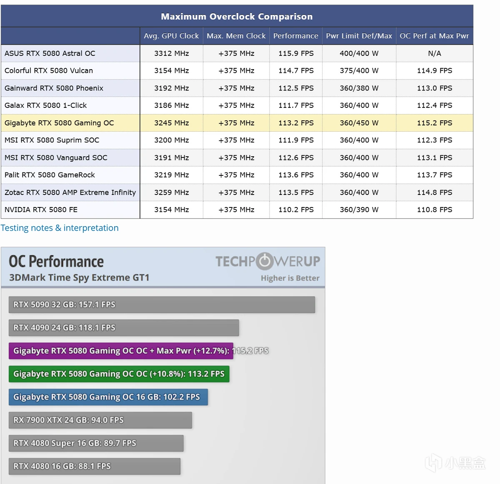Click the RTX 4080 Super 16 GB bar
The width and height of the screenshot is (500, 484).
96,443
